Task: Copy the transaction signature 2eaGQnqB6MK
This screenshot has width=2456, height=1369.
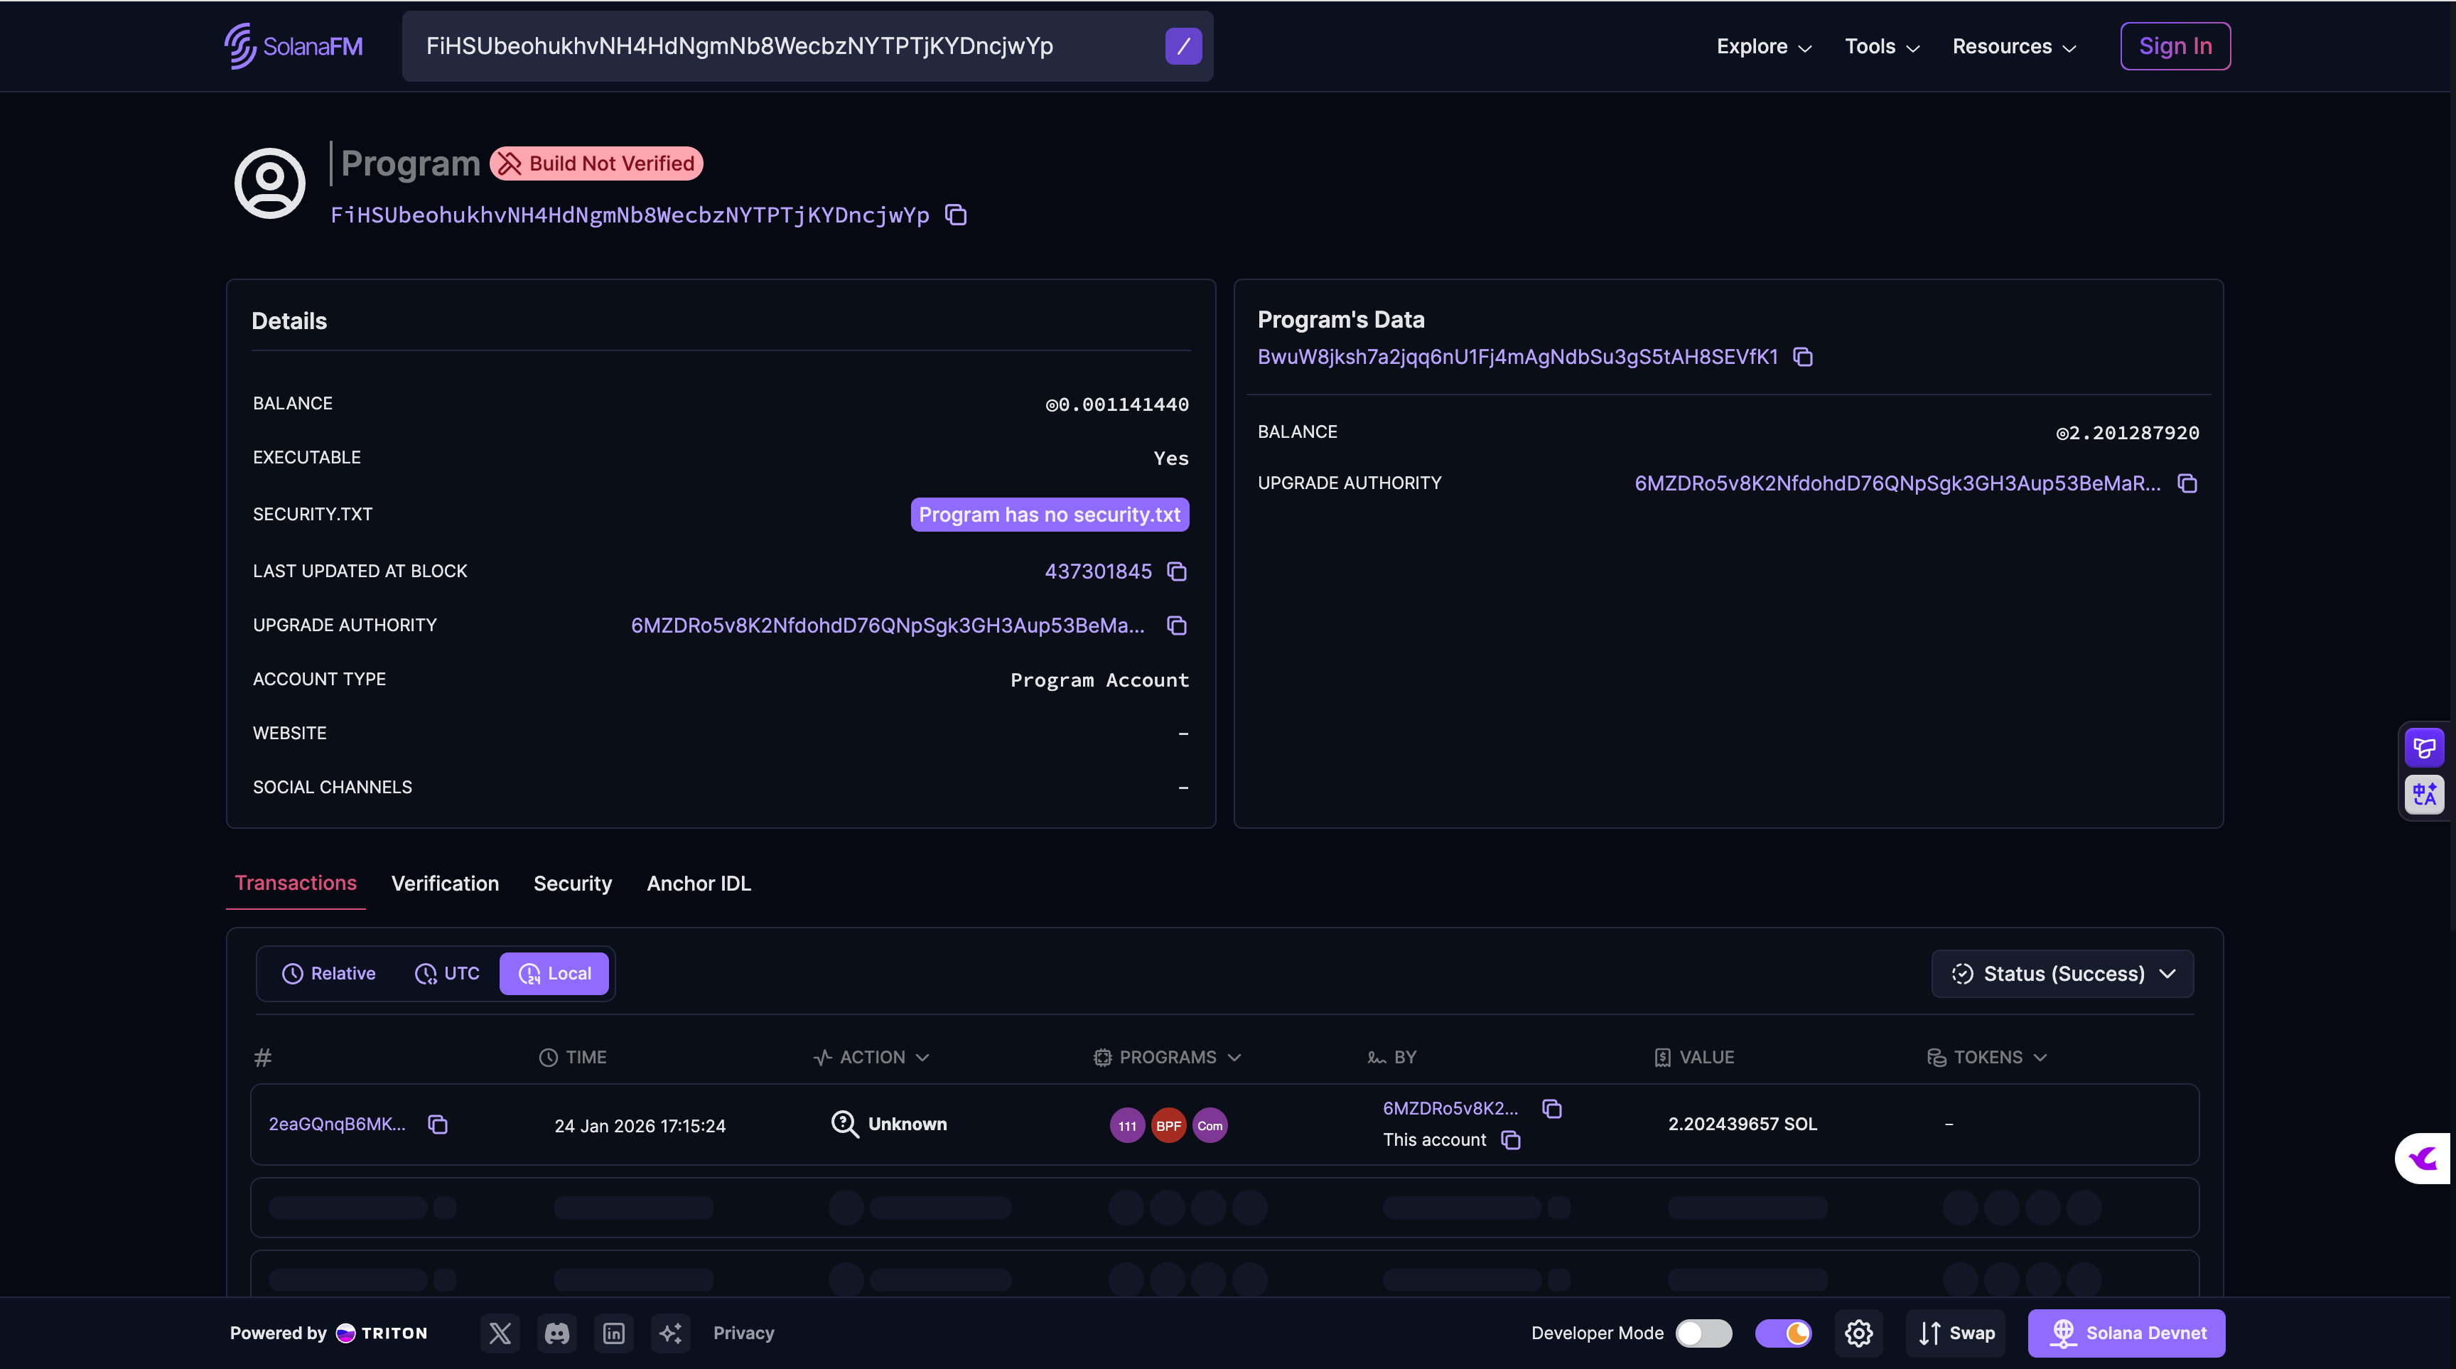Action: 438,1125
